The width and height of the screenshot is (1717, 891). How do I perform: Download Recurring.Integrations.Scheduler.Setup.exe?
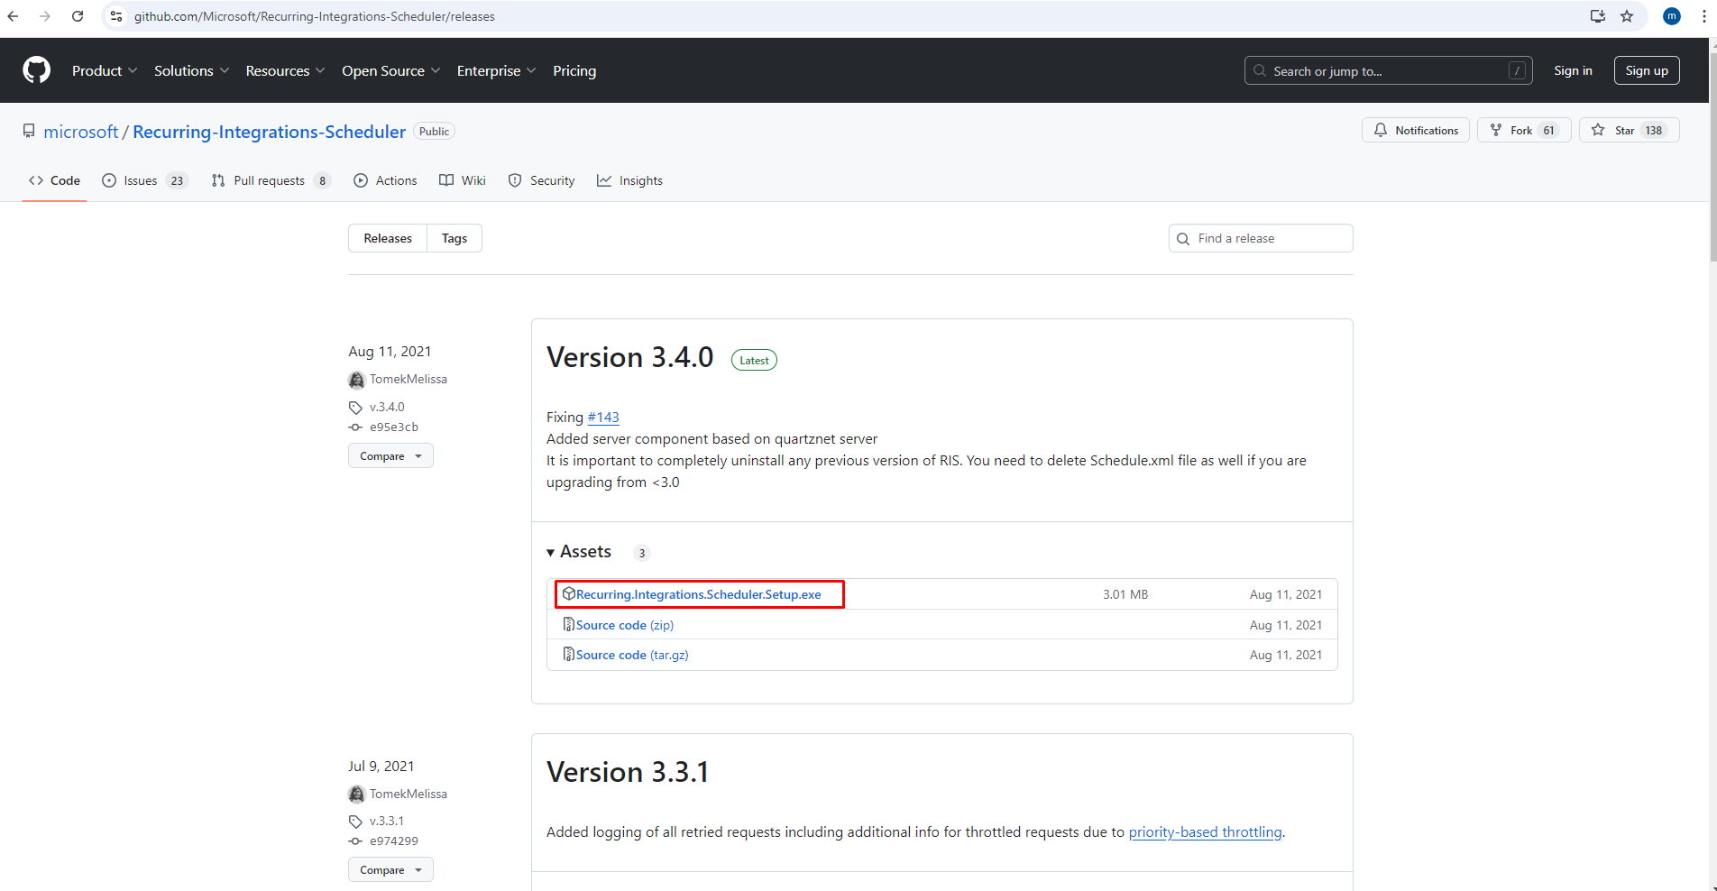699,594
